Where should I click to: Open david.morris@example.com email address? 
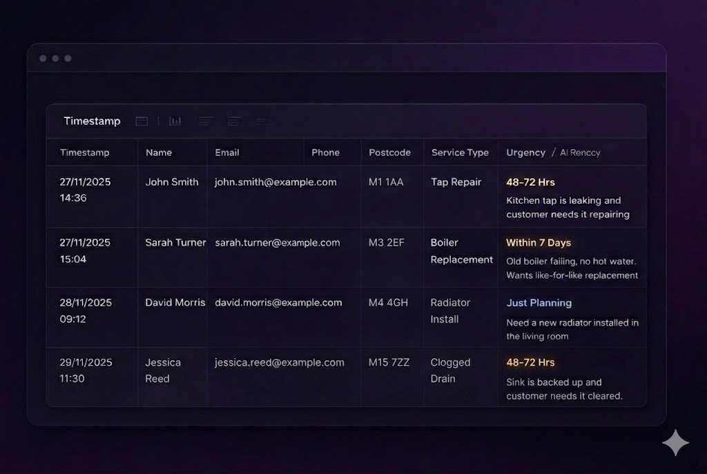pyautogui.click(x=278, y=302)
